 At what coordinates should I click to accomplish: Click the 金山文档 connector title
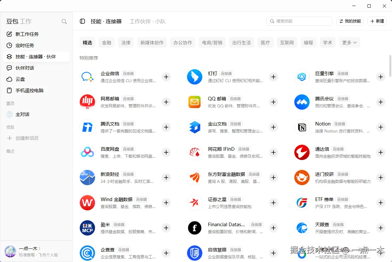217,124
